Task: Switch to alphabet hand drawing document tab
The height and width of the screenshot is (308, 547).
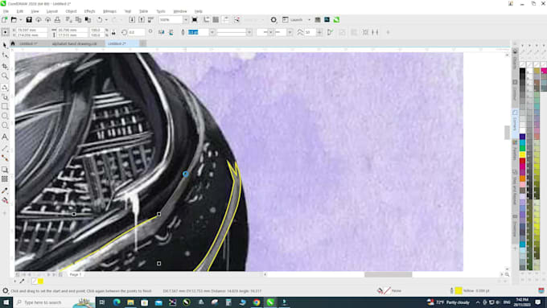Action: coord(74,43)
